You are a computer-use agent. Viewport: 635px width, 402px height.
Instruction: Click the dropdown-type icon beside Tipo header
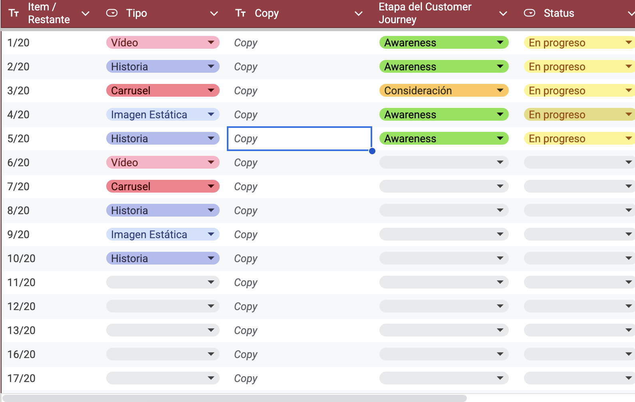click(x=112, y=13)
